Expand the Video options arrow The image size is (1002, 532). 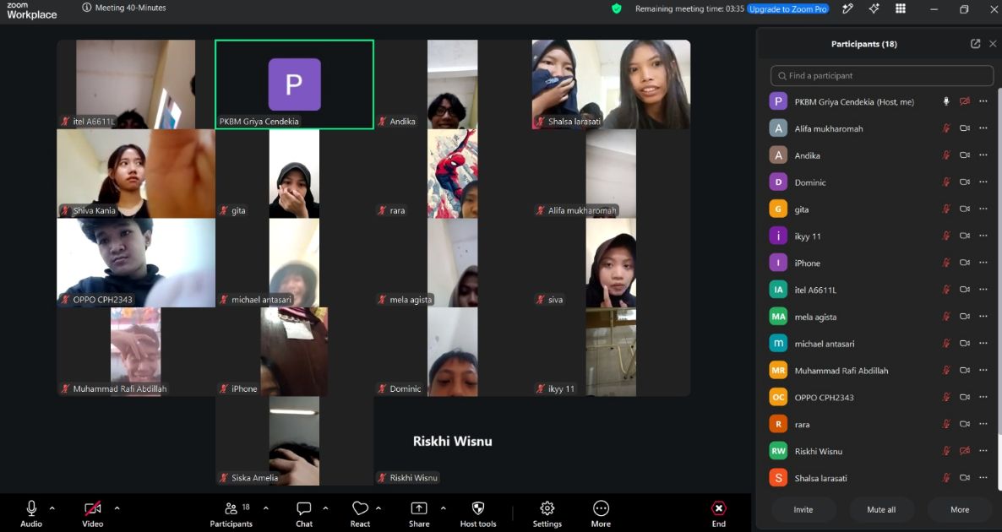(x=117, y=508)
